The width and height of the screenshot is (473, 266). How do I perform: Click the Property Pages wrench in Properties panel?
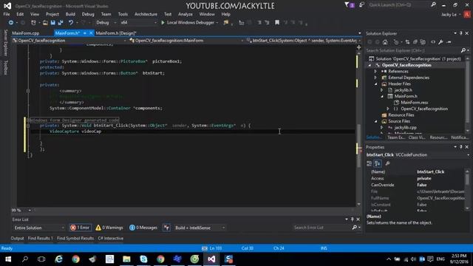click(x=387, y=163)
